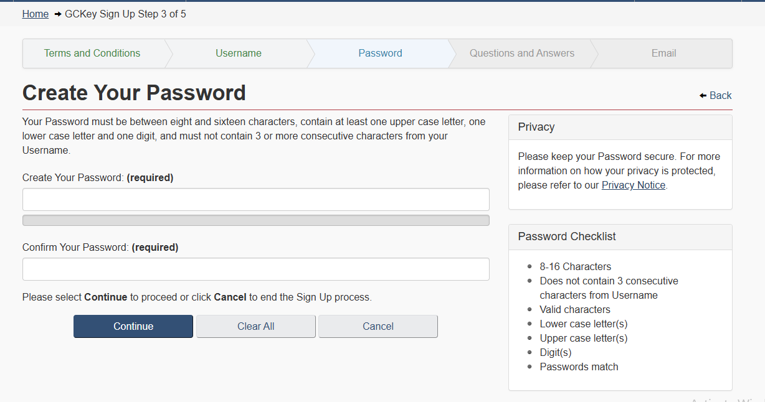765x402 pixels.
Task: Focus the Confirm Your Password field
Action: point(255,269)
